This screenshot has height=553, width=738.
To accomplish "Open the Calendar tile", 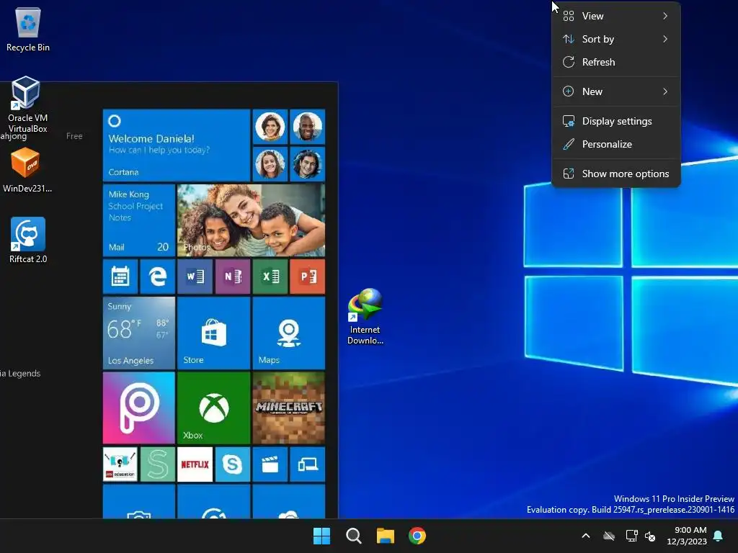I will (120, 276).
